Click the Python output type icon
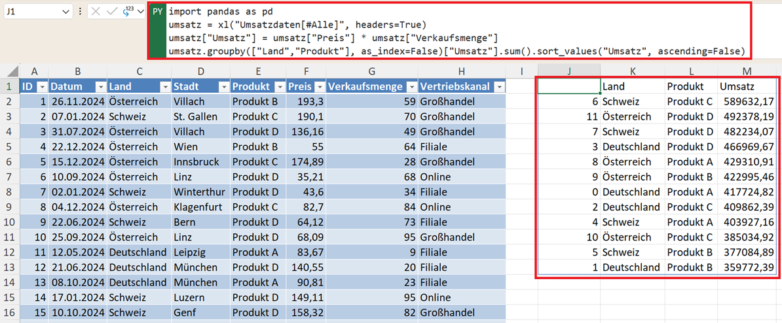 tap(126, 12)
